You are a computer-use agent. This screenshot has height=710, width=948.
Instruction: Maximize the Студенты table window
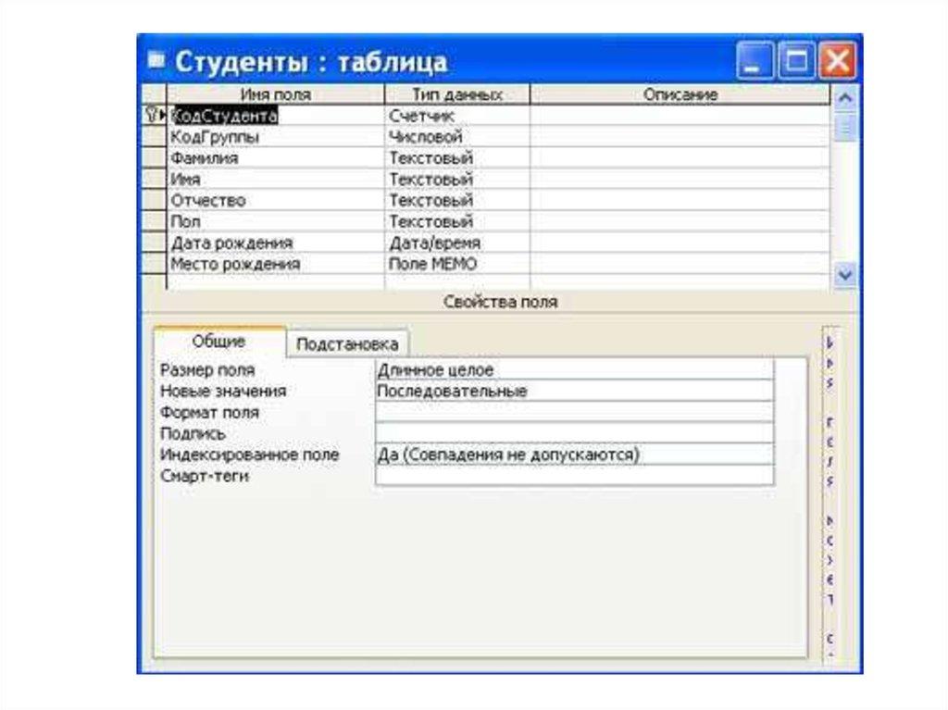(797, 62)
